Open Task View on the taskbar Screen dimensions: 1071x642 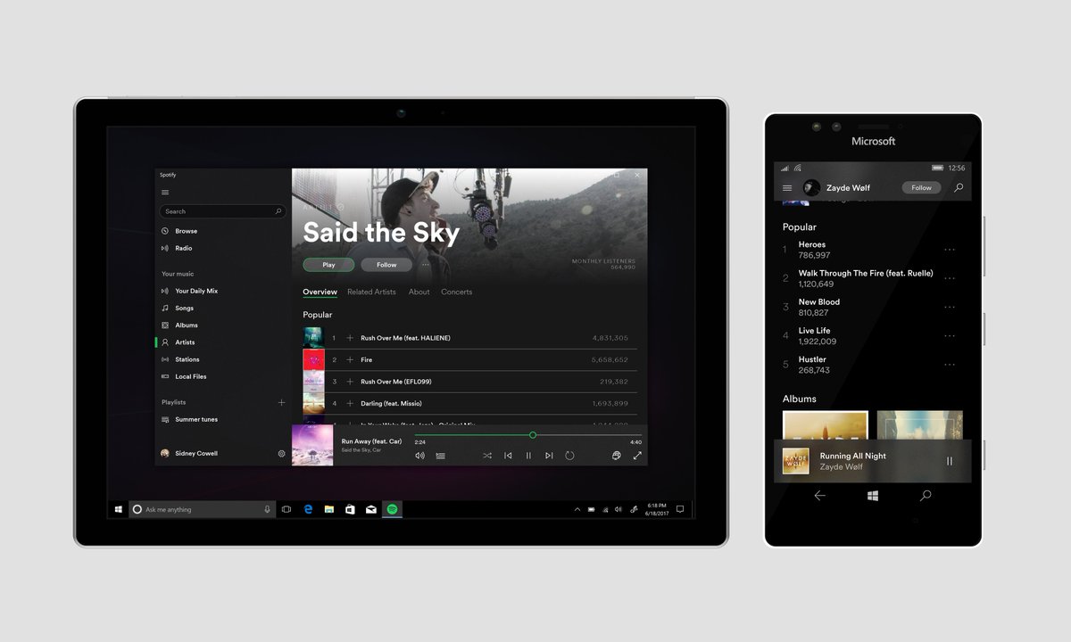(x=286, y=509)
